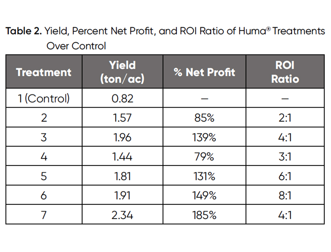Image resolution: width=331 pixels, height=252 pixels.
Task: Click the 185% net profit cell
Action: coord(204,215)
